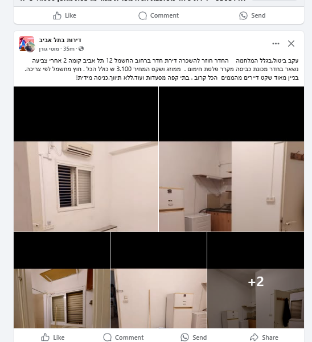The image size is (312, 342).
Task: Send the apartment post via WhatsApp
Action: click(194, 337)
